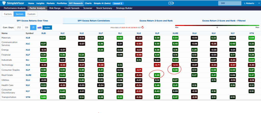261x113 pixels.
Task: Select the Factors view toggle
Action: [8, 14]
